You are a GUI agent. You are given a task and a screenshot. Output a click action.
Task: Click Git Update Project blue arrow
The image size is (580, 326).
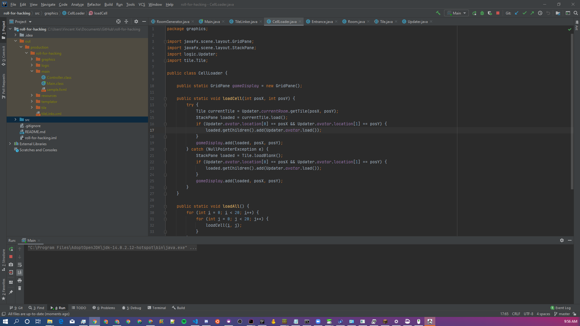(517, 13)
